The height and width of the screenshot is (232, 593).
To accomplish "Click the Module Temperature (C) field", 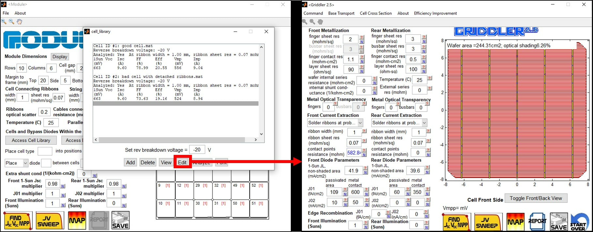I will click(x=51, y=123).
